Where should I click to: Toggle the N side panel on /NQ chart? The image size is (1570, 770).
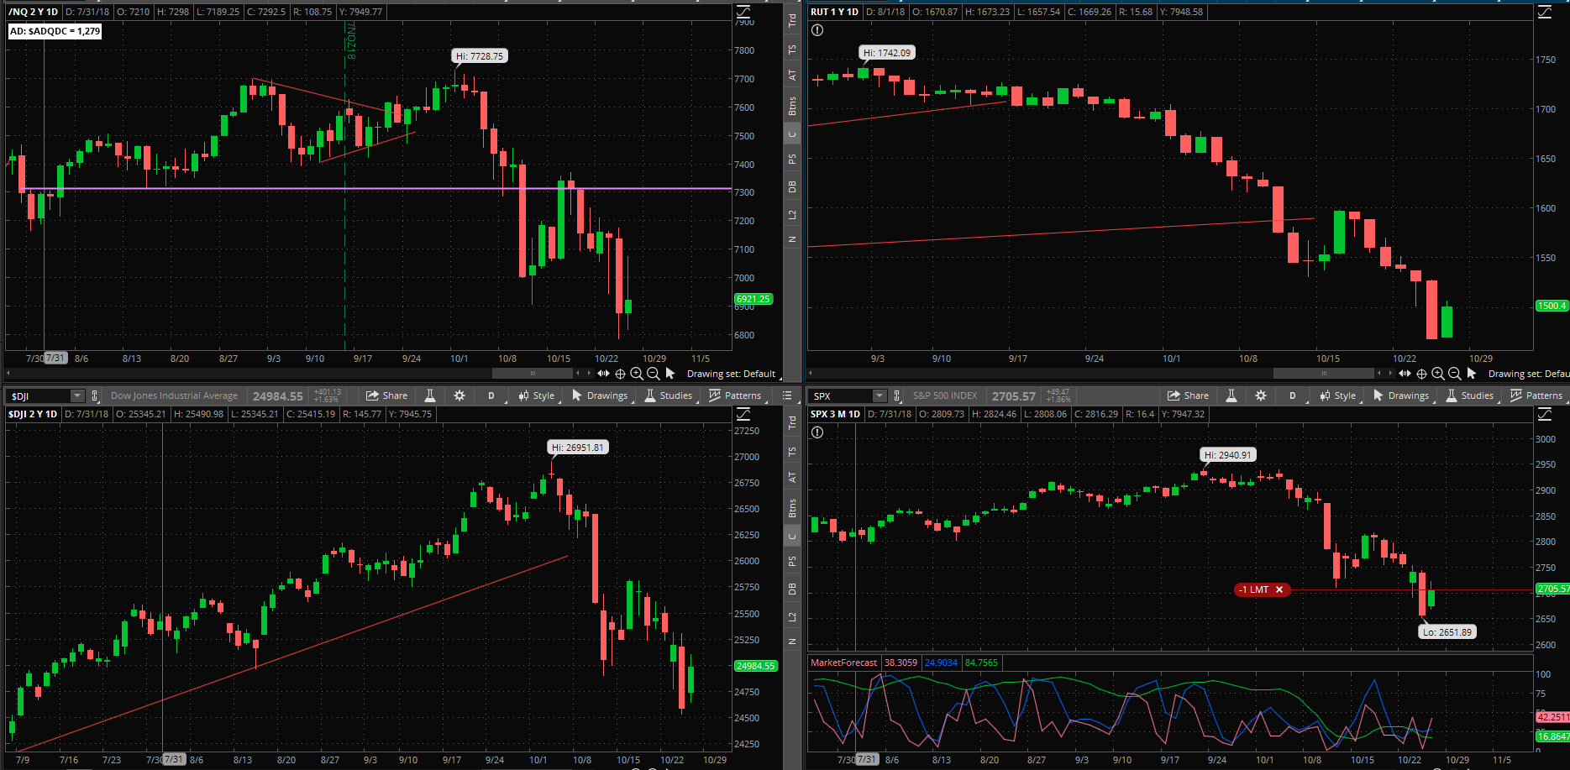tap(792, 239)
